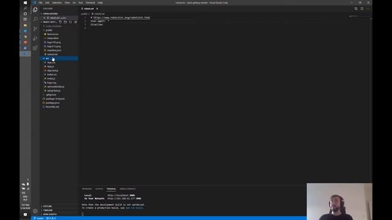Click the network IP URL in the terminal

[124, 199]
